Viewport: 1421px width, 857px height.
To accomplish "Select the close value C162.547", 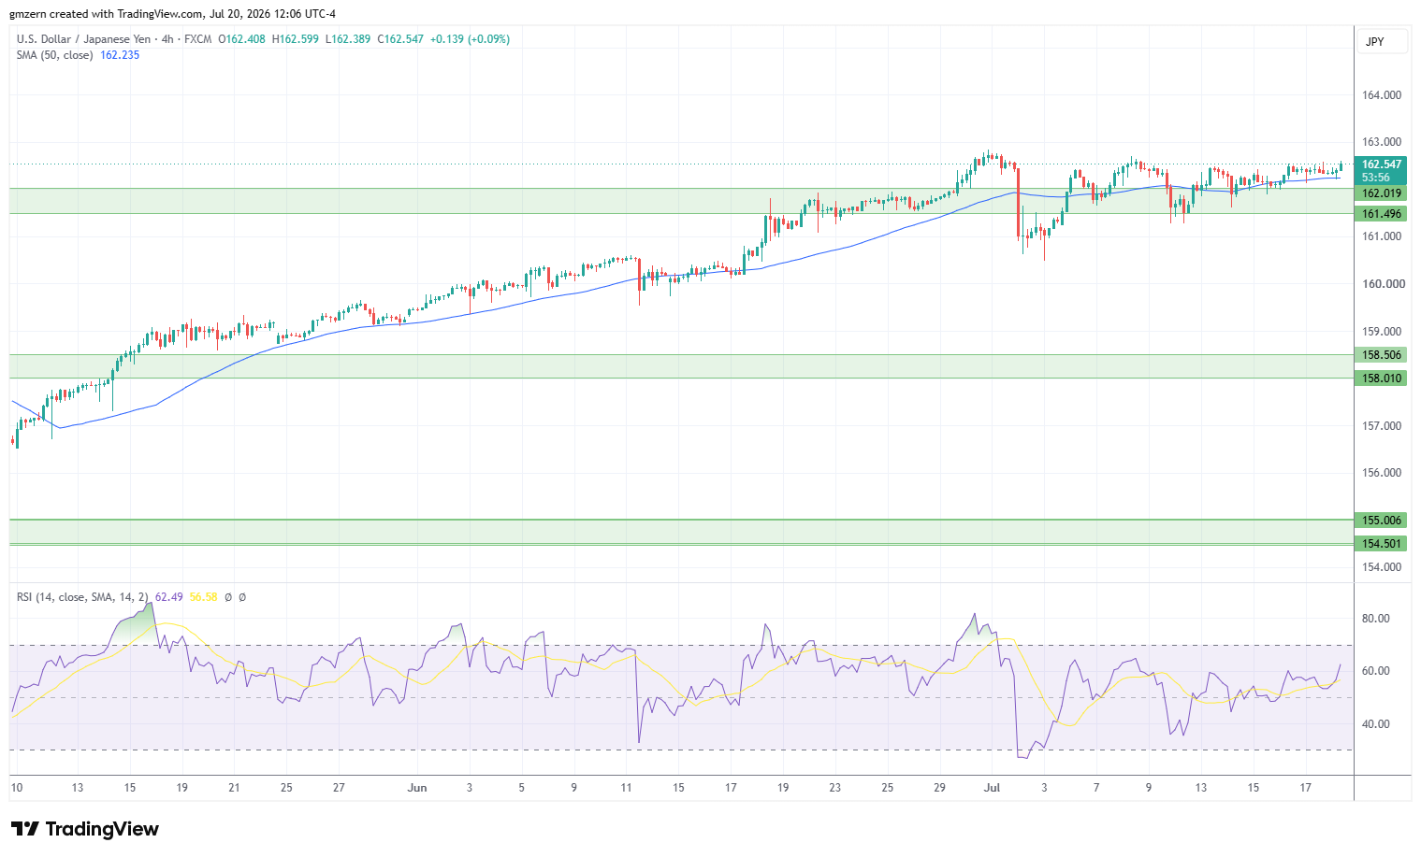I will pyautogui.click(x=400, y=39).
